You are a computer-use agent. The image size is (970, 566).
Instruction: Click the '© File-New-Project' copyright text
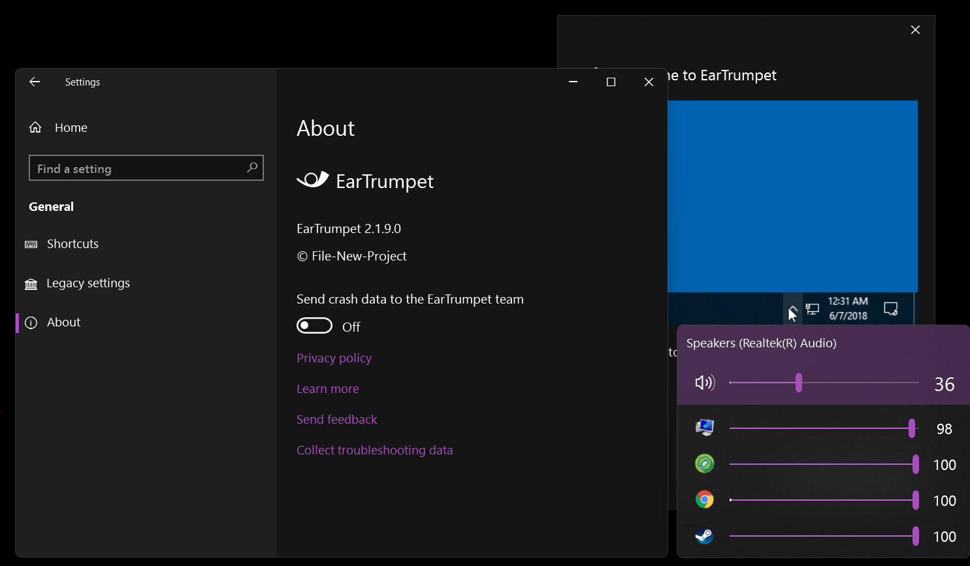pos(351,256)
